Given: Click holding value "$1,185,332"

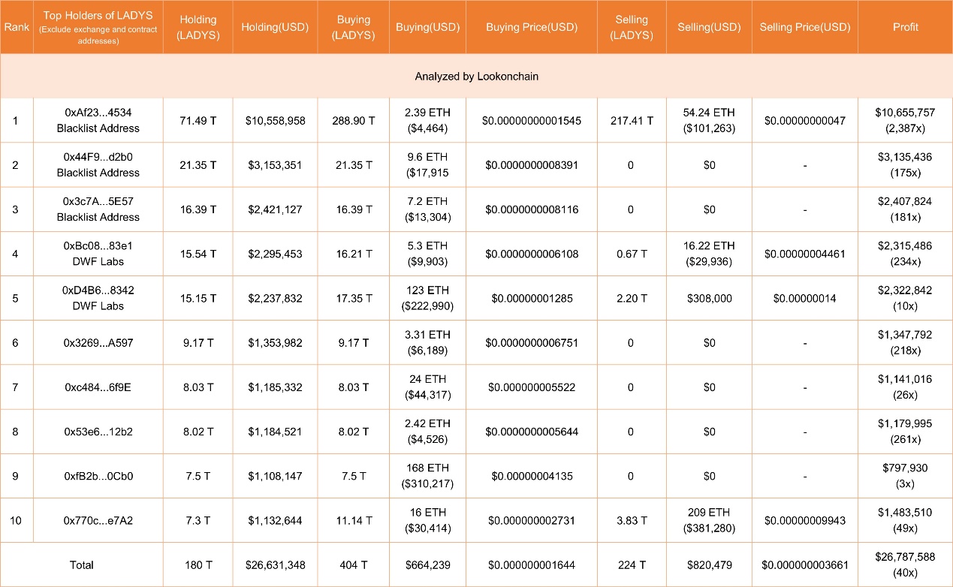Looking at the screenshot, I should [x=276, y=387].
